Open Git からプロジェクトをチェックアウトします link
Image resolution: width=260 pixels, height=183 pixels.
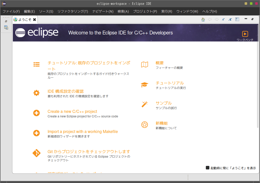(89, 152)
